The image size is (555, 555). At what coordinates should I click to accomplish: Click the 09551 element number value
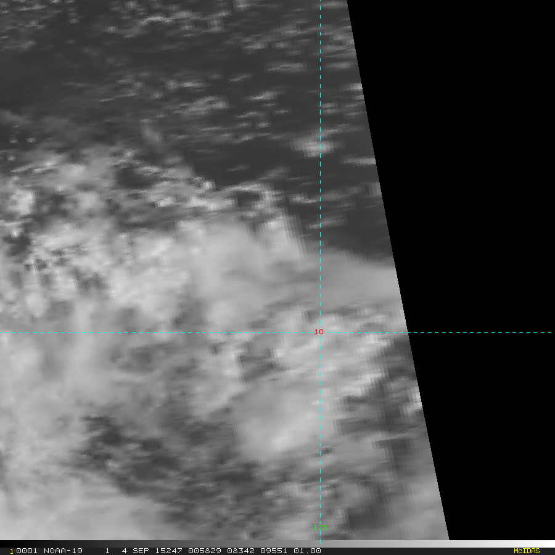(x=274, y=551)
